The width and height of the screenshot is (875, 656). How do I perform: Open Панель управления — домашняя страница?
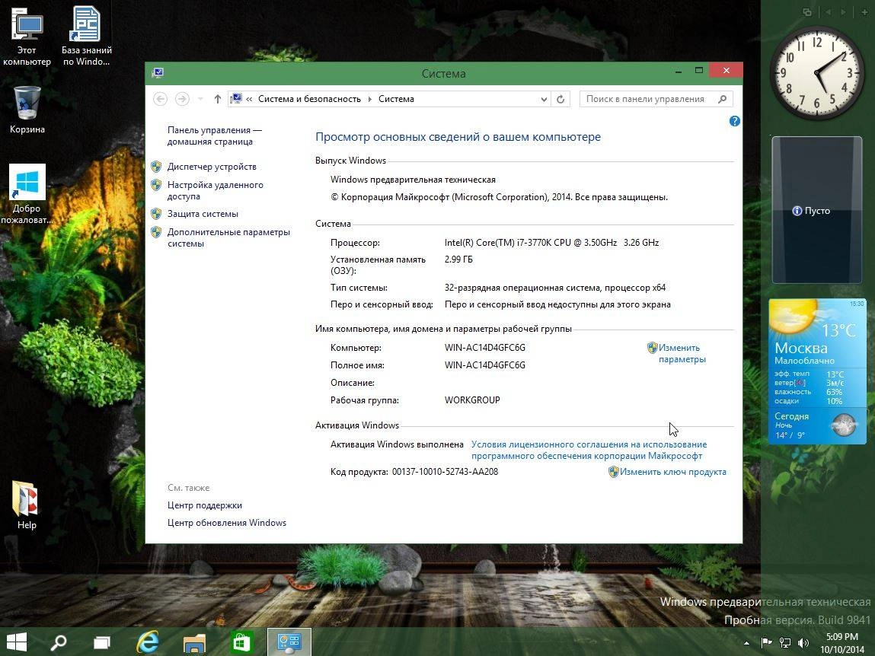click(x=214, y=135)
